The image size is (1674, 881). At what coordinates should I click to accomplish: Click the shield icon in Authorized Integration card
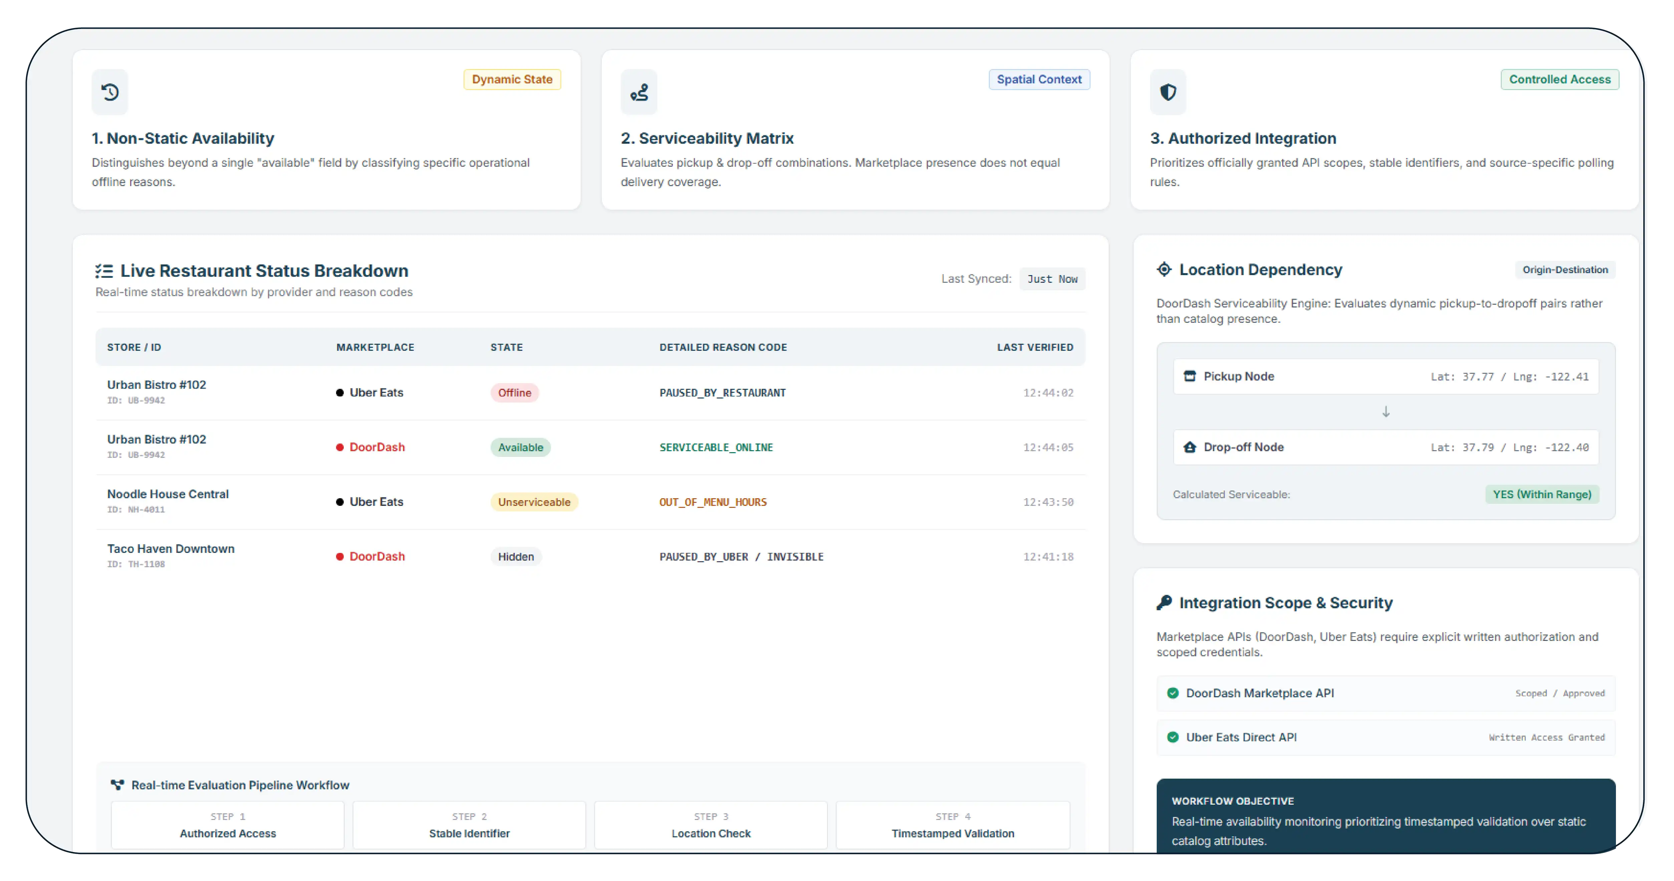[1168, 92]
